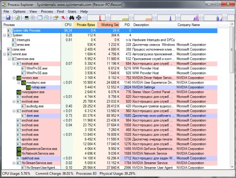The width and height of the screenshot is (236, 178).
Task: Open the File menu
Action: pyautogui.click(x=6, y=11)
